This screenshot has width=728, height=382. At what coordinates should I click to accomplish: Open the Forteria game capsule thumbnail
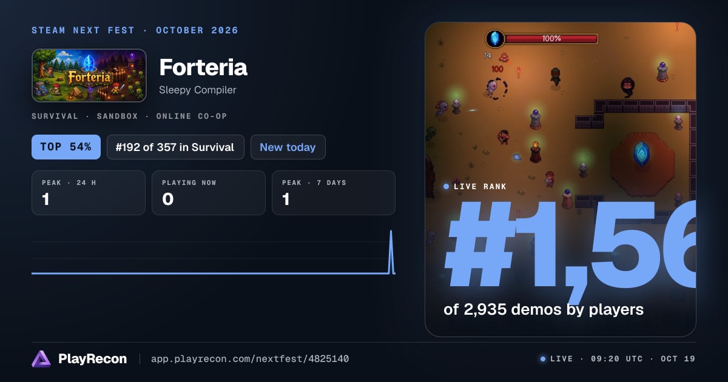click(89, 75)
